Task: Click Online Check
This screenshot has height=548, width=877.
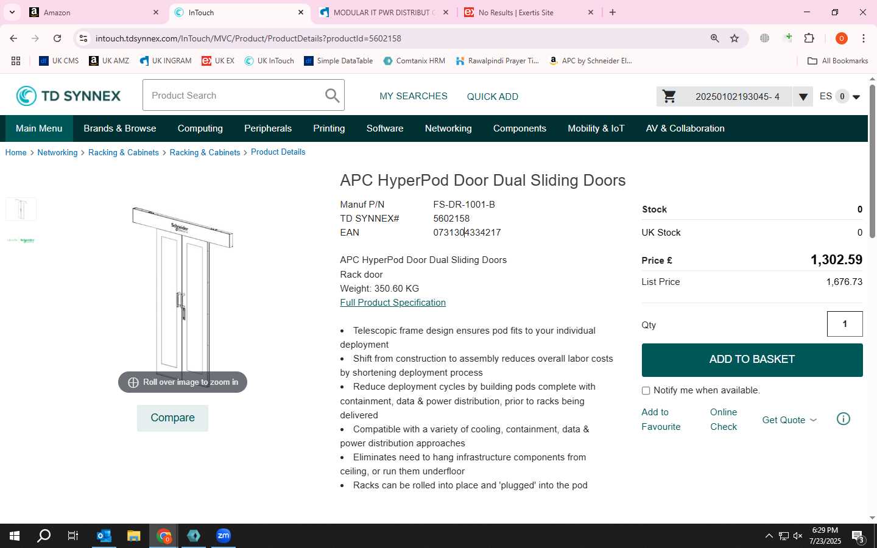Action: click(x=724, y=420)
